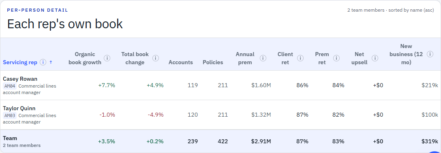The image size is (441, 153).
Task: Sort by Accounts column header
Action: tap(180, 62)
